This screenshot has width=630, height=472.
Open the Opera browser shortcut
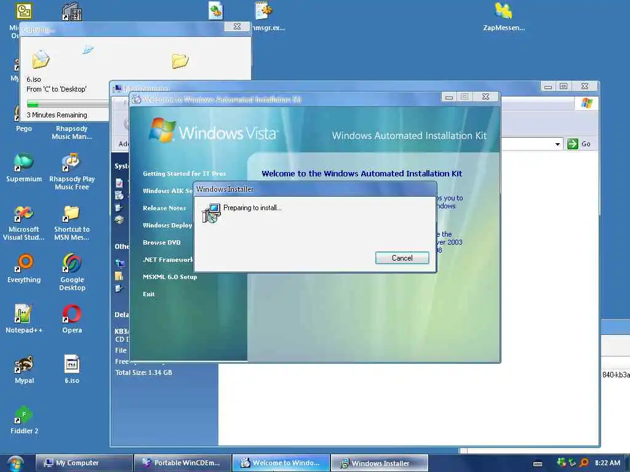coord(72,319)
